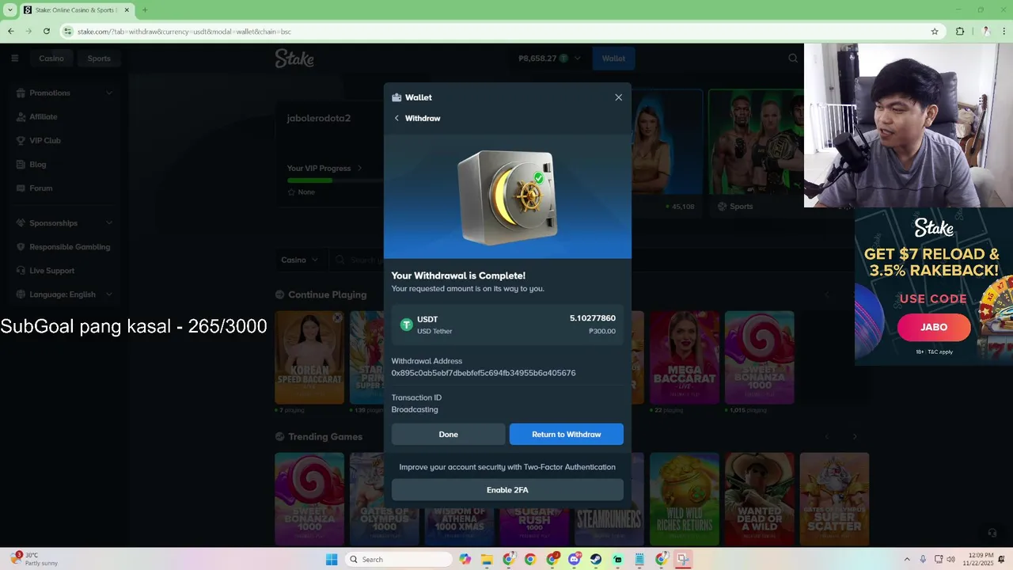Click the Affiliate icon in sidebar
Screen dimensions: 1013x570
click(x=20, y=116)
